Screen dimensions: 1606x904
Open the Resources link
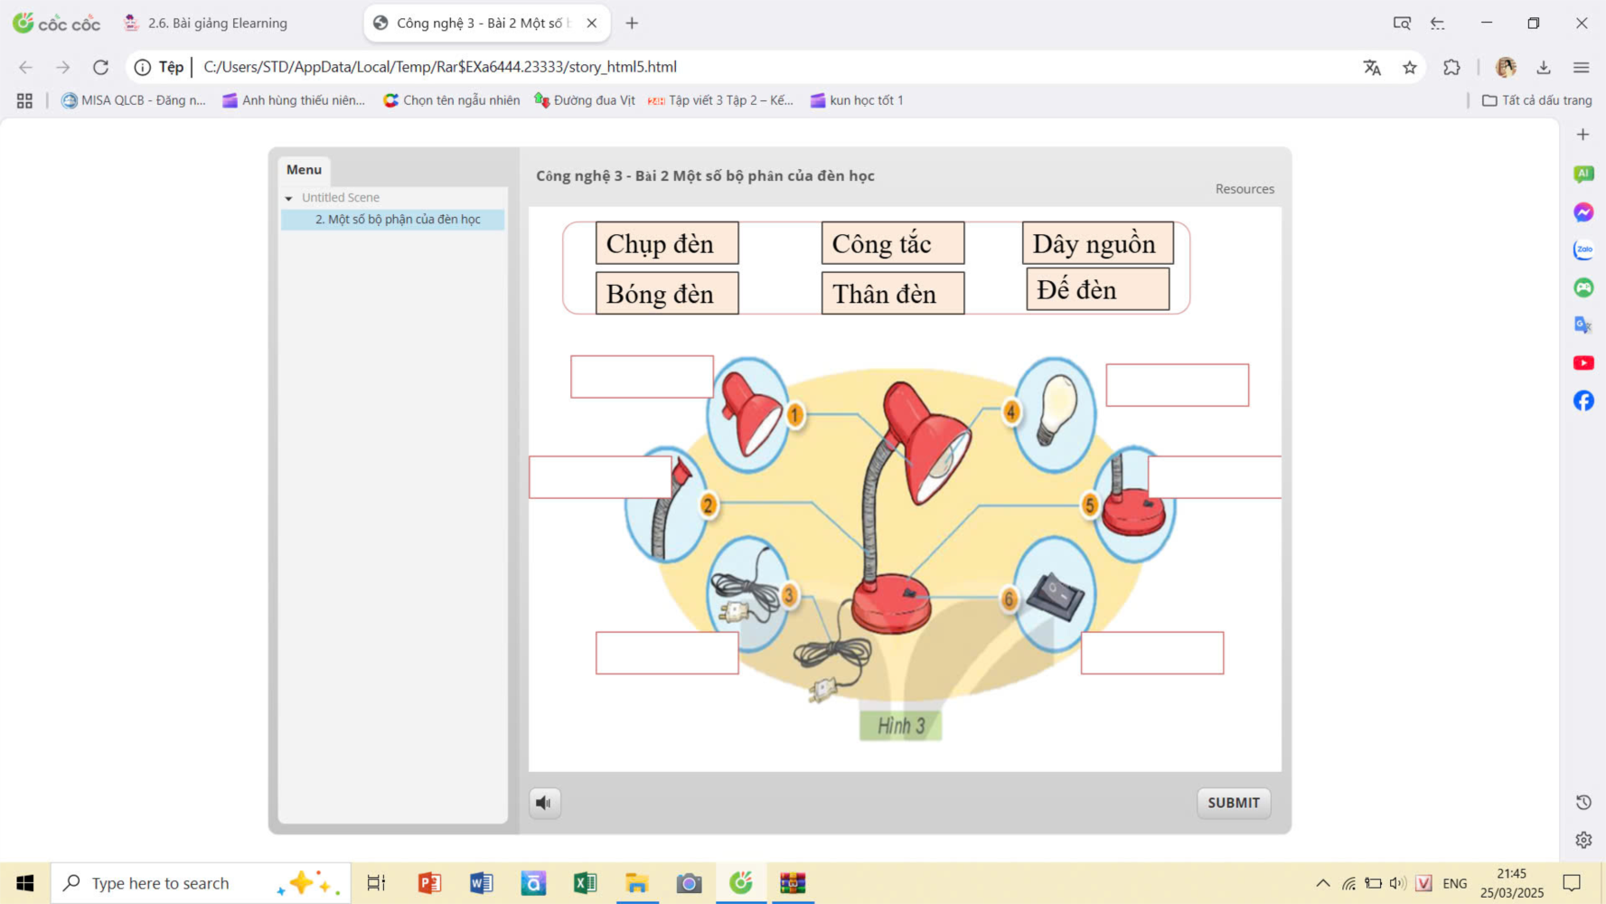pyautogui.click(x=1244, y=189)
